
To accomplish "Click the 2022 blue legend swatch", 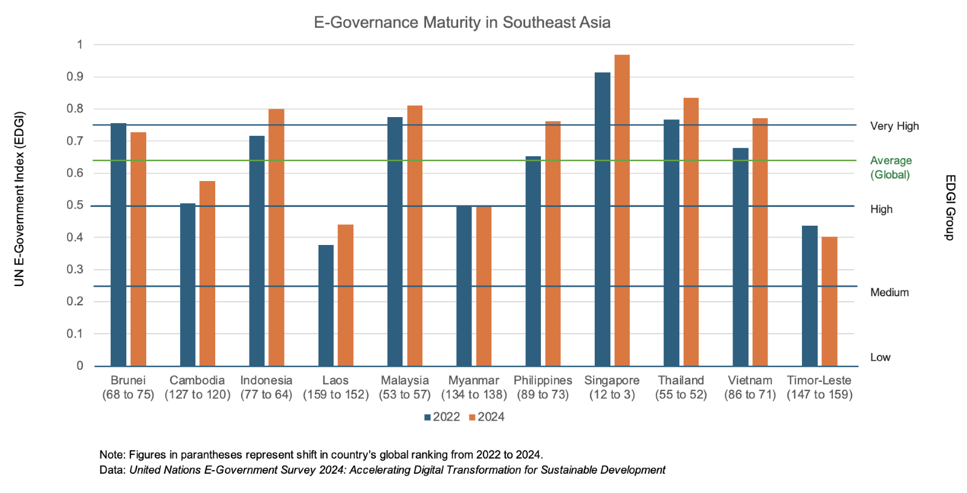I will (427, 418).
